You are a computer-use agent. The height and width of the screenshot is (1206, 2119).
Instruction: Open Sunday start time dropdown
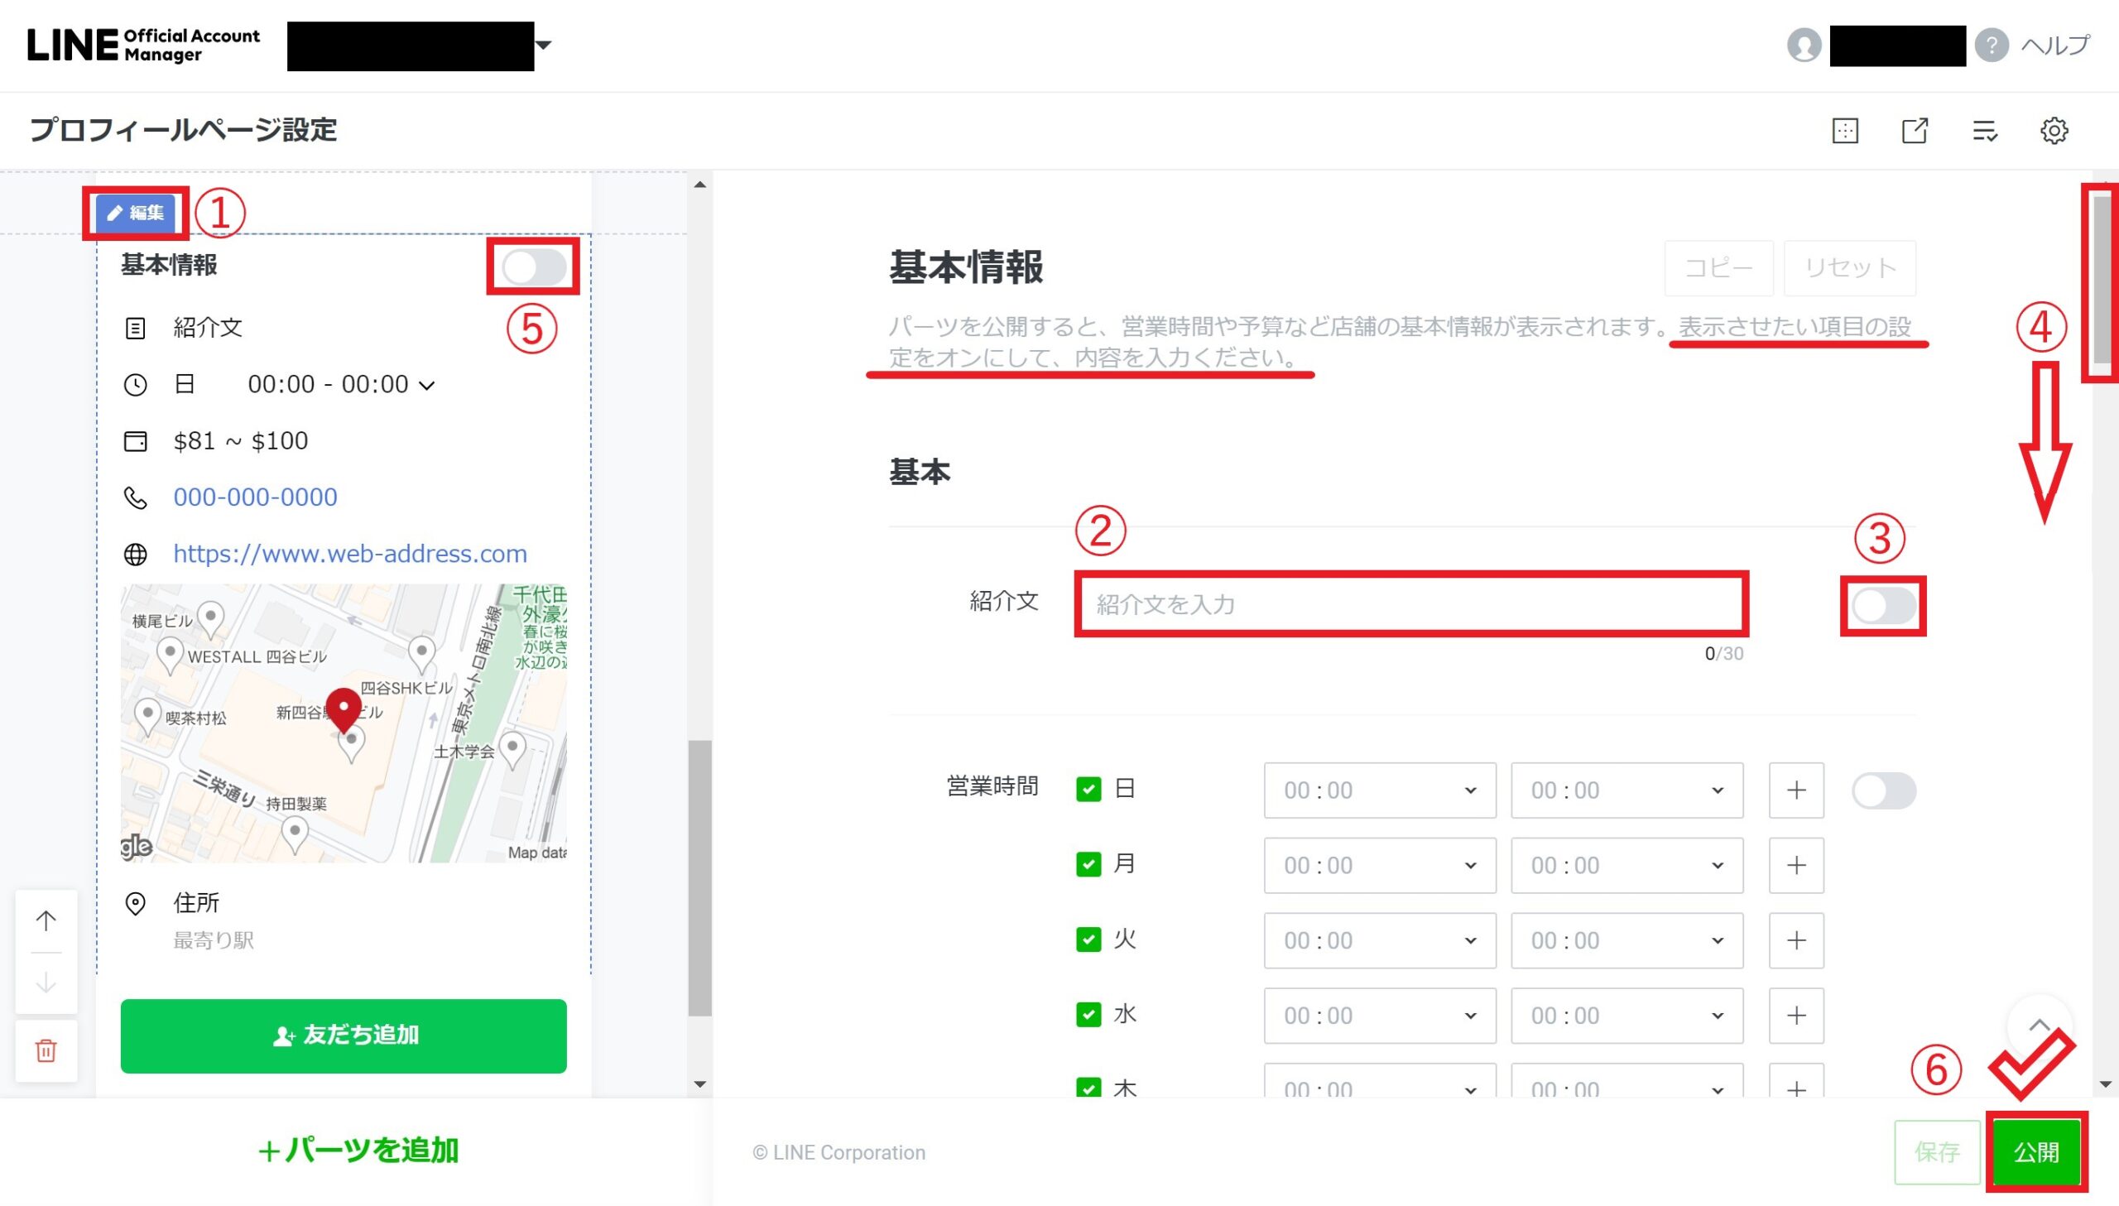[1379, 790]
